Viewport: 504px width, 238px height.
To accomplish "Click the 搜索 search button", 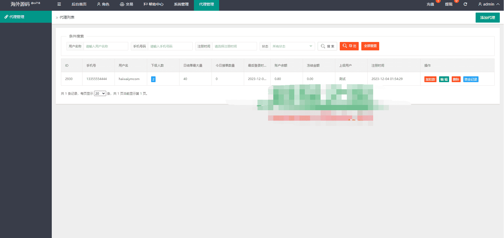I will click(x=327, y=46).
